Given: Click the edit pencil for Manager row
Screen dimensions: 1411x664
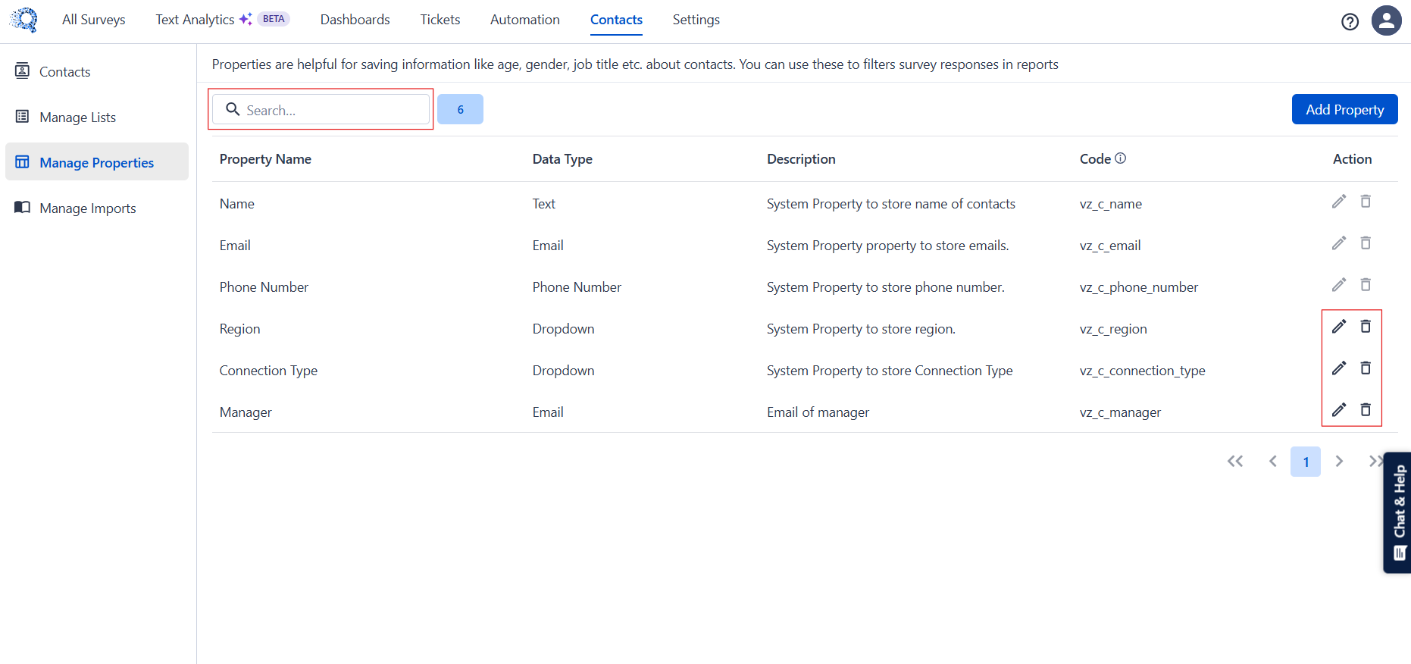Looking at the screenshot, I should point(1339,410).
